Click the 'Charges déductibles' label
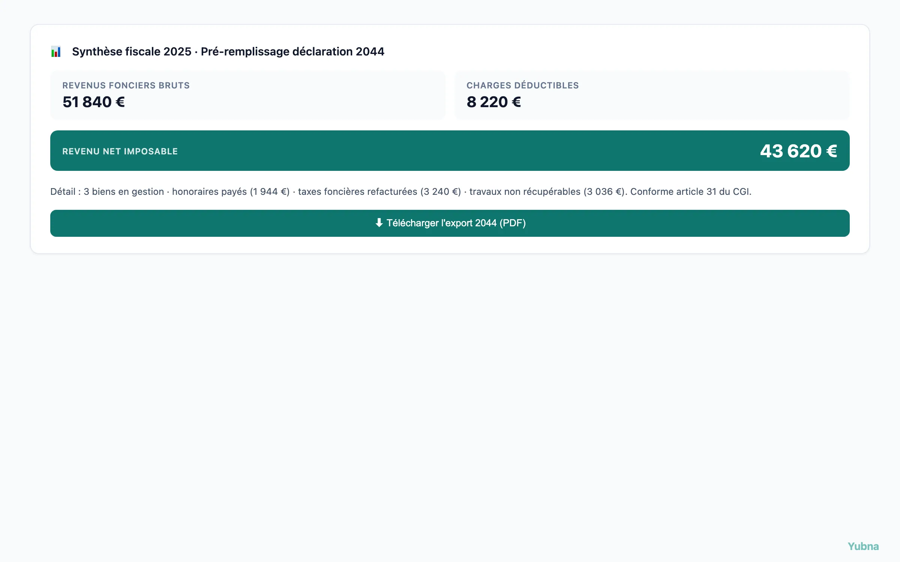The width and height of the screenshot is (900, 562). [523, 85]
